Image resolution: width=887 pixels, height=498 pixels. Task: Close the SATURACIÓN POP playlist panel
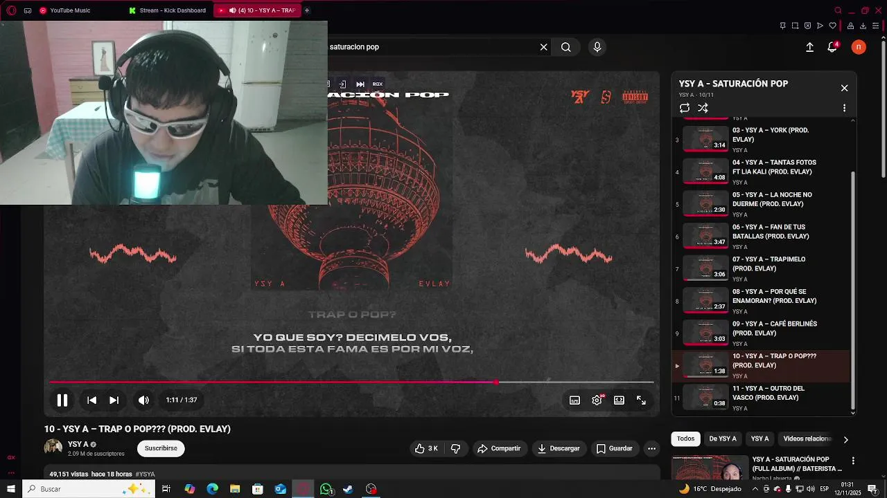(x=844, y=88)
